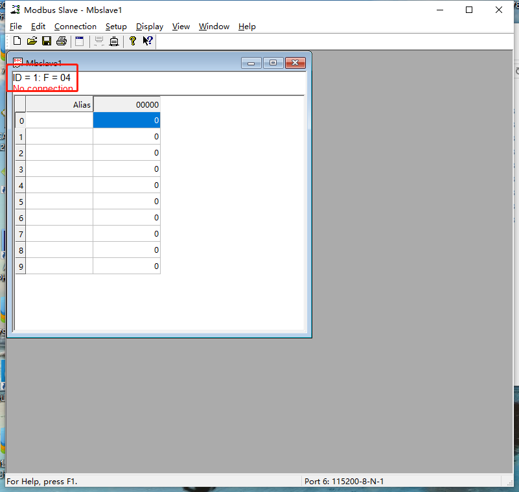Select row header 5 in the table
This screenshot has height=492, width=519.
(x=21, y=202)
